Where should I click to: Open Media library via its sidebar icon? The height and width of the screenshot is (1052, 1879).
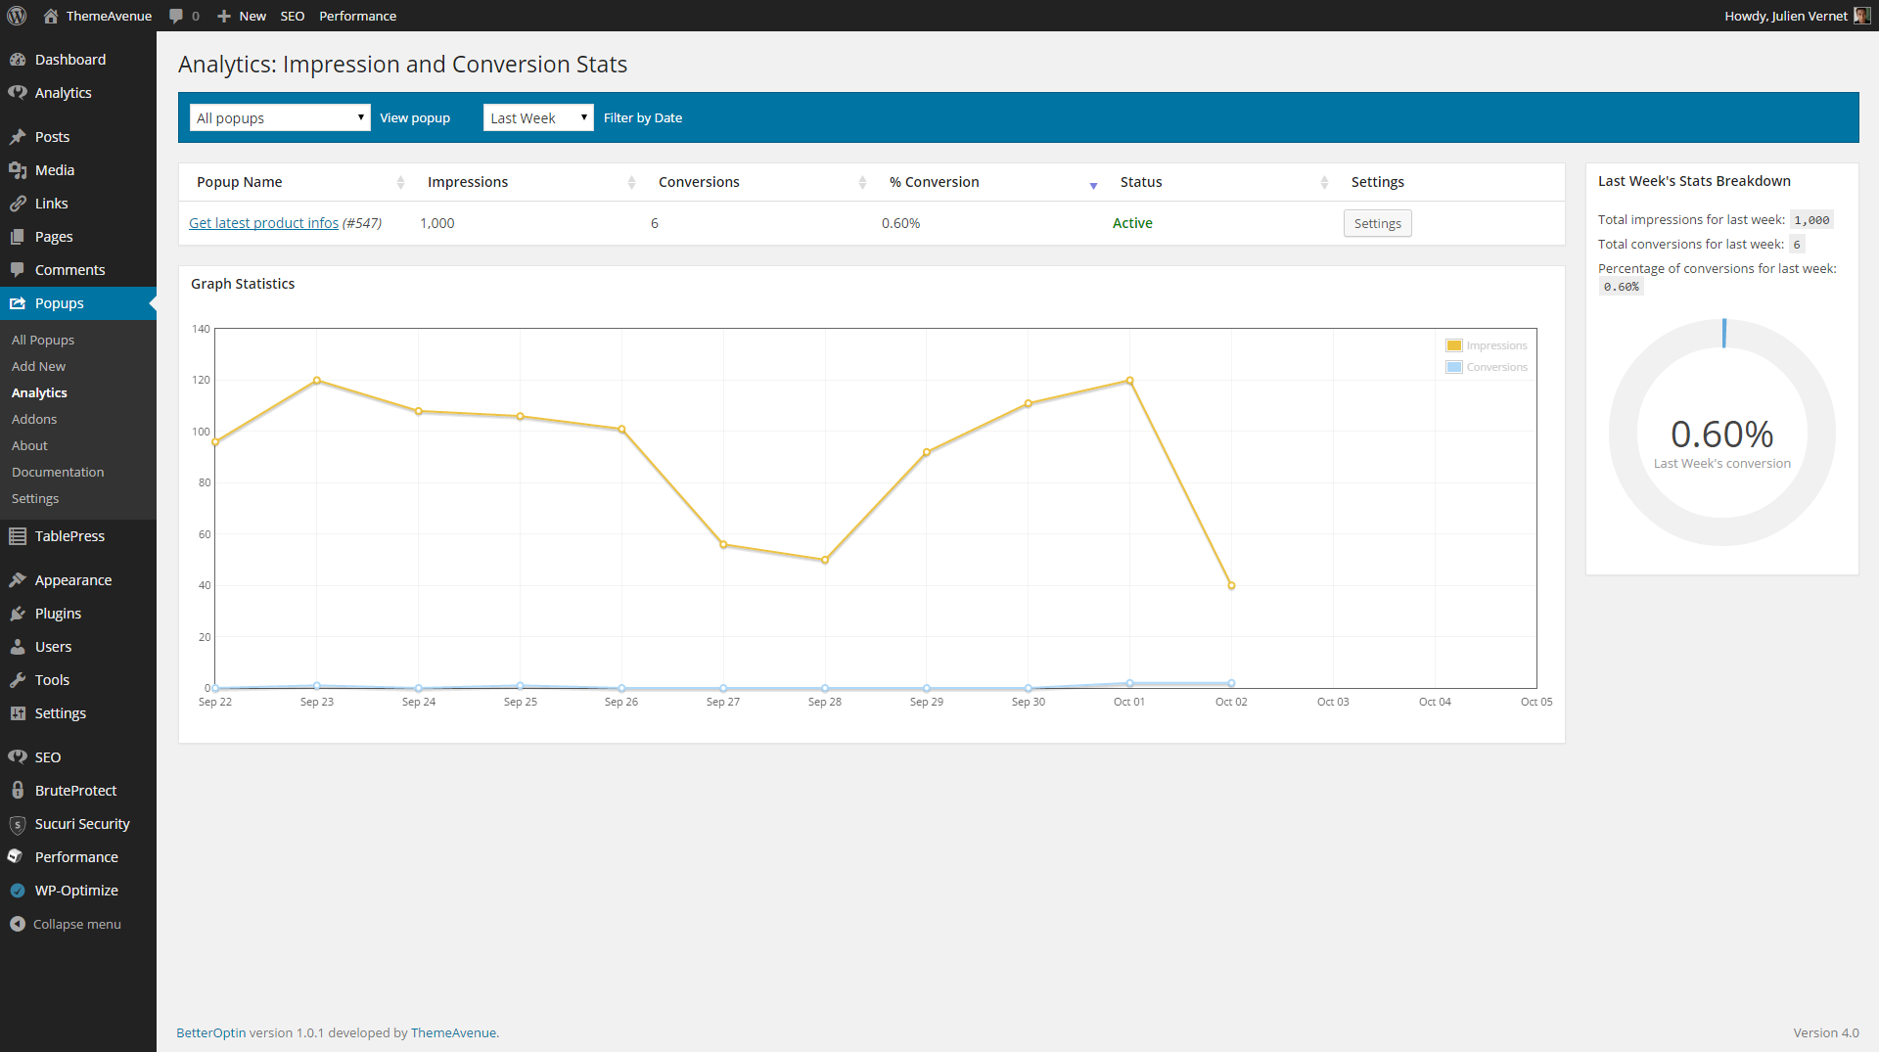point(18,170)
